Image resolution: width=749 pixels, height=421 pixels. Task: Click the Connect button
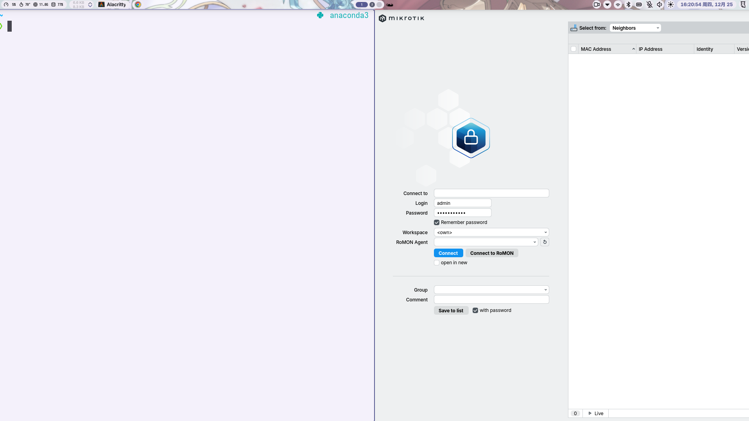[448, 253]
